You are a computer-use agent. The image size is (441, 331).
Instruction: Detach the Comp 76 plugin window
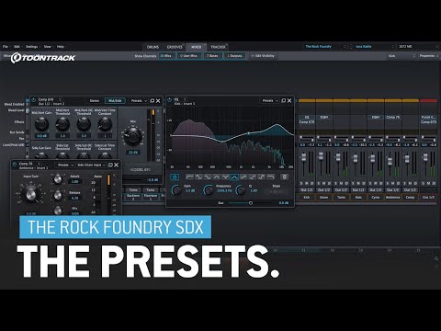point(110,165)
